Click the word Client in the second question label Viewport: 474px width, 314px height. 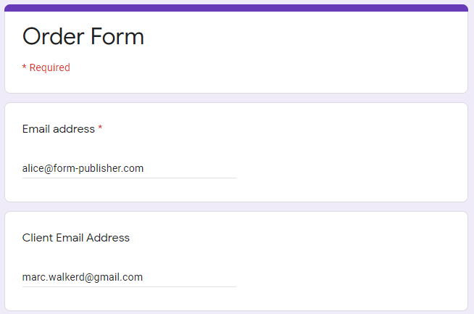pyautogui.click(x=38, y=238)
